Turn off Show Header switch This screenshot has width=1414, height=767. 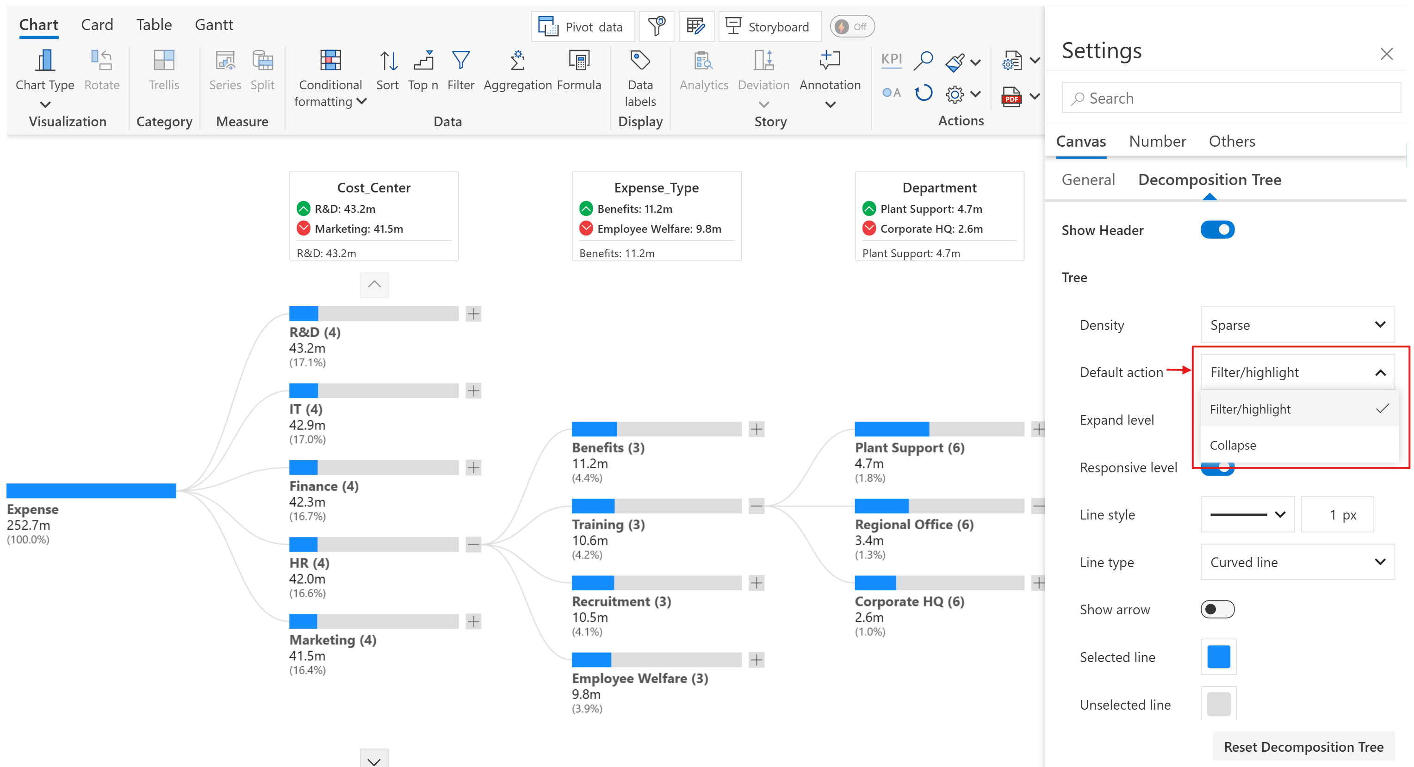click(x=1217, y=230)
